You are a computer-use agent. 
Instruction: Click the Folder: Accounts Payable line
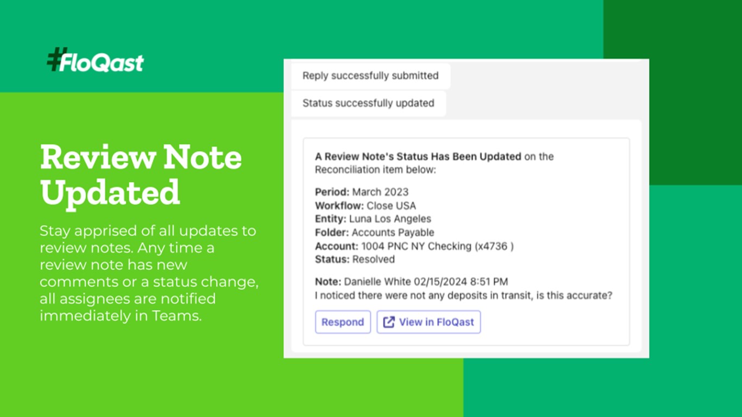(374, 232)
